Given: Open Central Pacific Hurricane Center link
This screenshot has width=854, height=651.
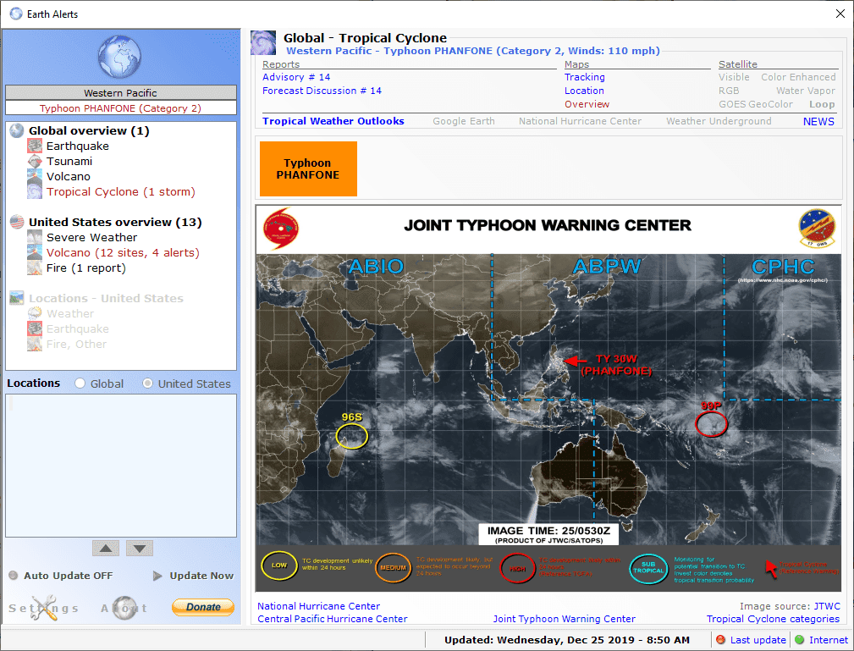Looking at the screenshot, I should tap(333, 619).
